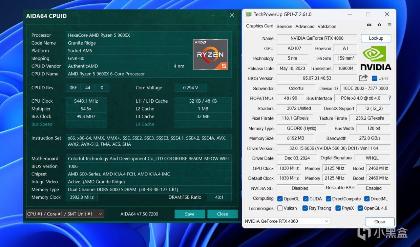
Task: Toggle the Ray Tracing checkbox
Action: [305, 208]
